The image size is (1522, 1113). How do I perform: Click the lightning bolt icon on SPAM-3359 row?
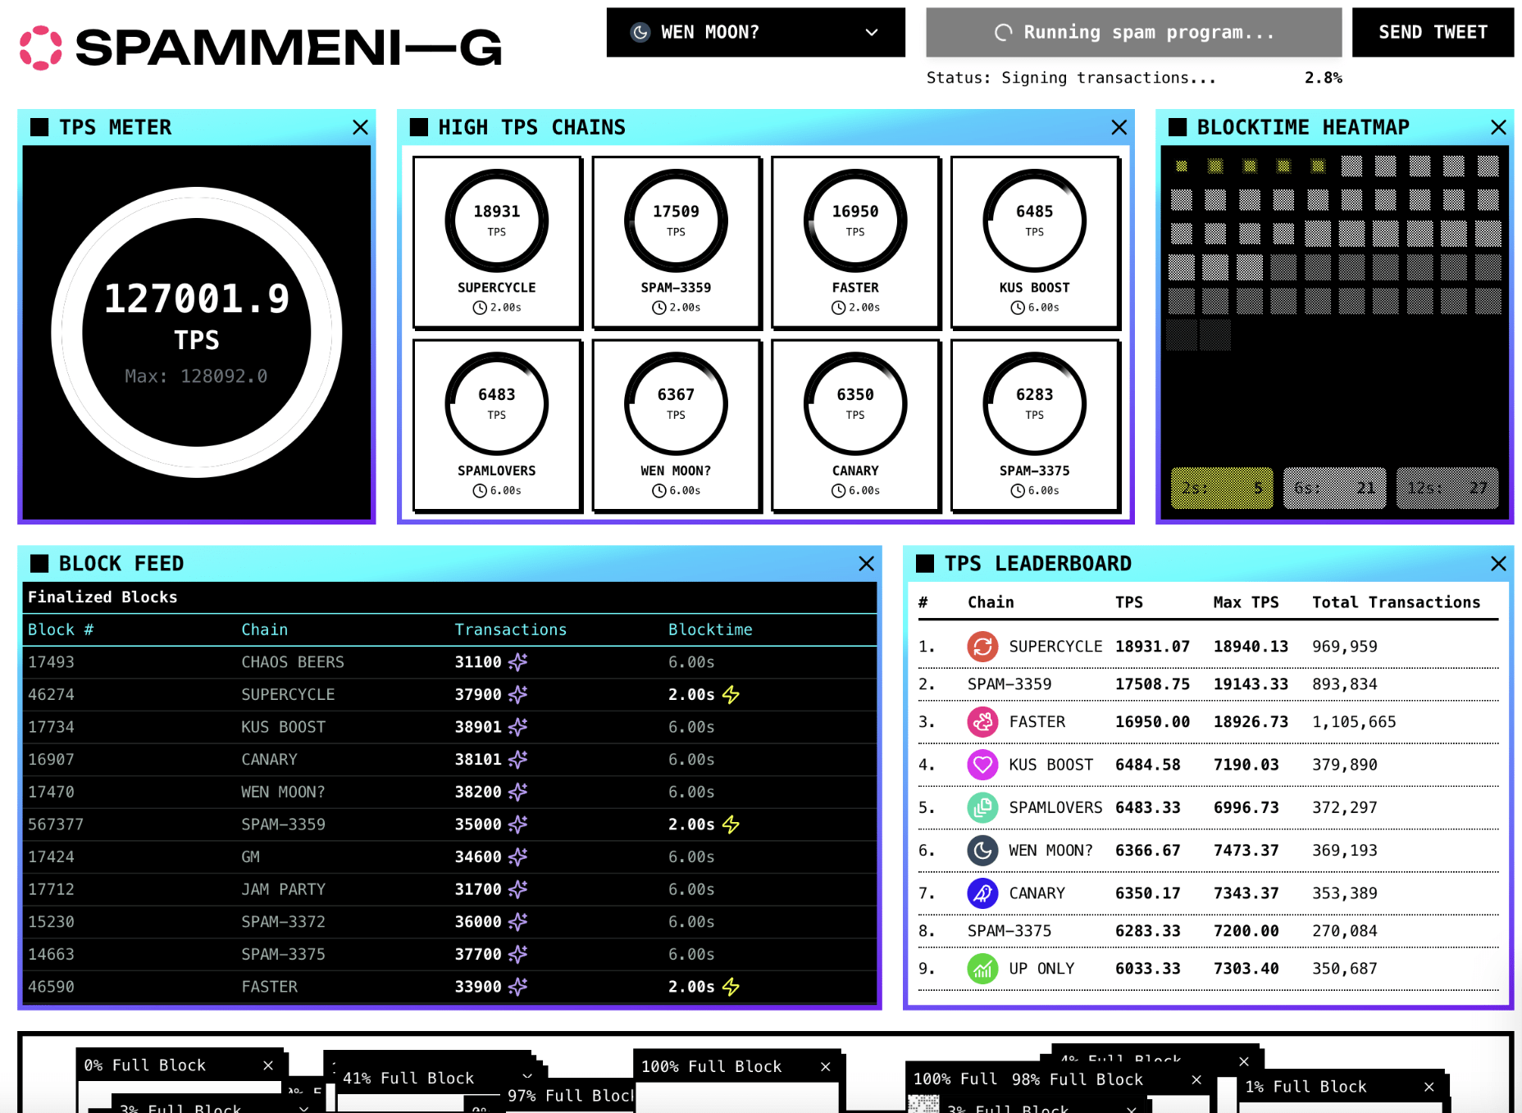click(x=731, y=825)
